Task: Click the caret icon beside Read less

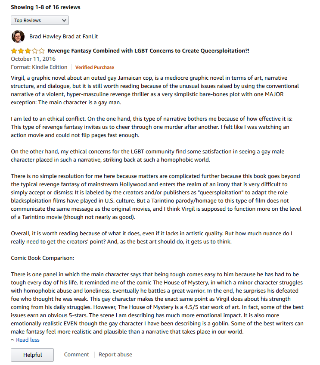Action: pyautogui.click(x=12, y=340)
